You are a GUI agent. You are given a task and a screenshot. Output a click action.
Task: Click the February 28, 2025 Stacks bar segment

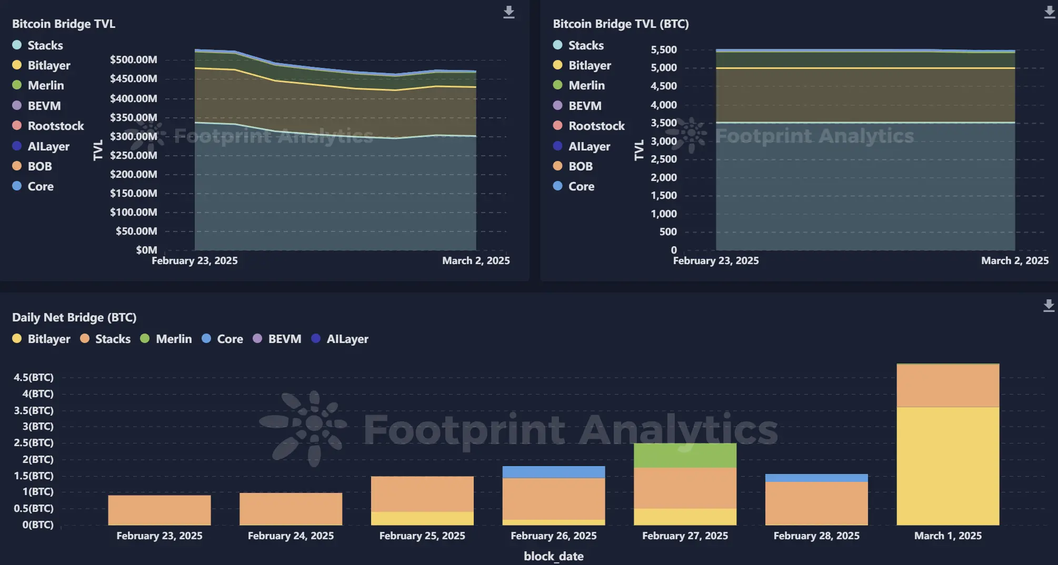816,503
